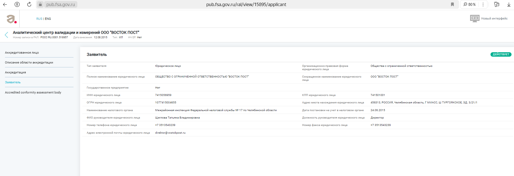The width and height of the screenshot is (514, 176).
Task: Open the three-dot browser menu
Action: 483,4
